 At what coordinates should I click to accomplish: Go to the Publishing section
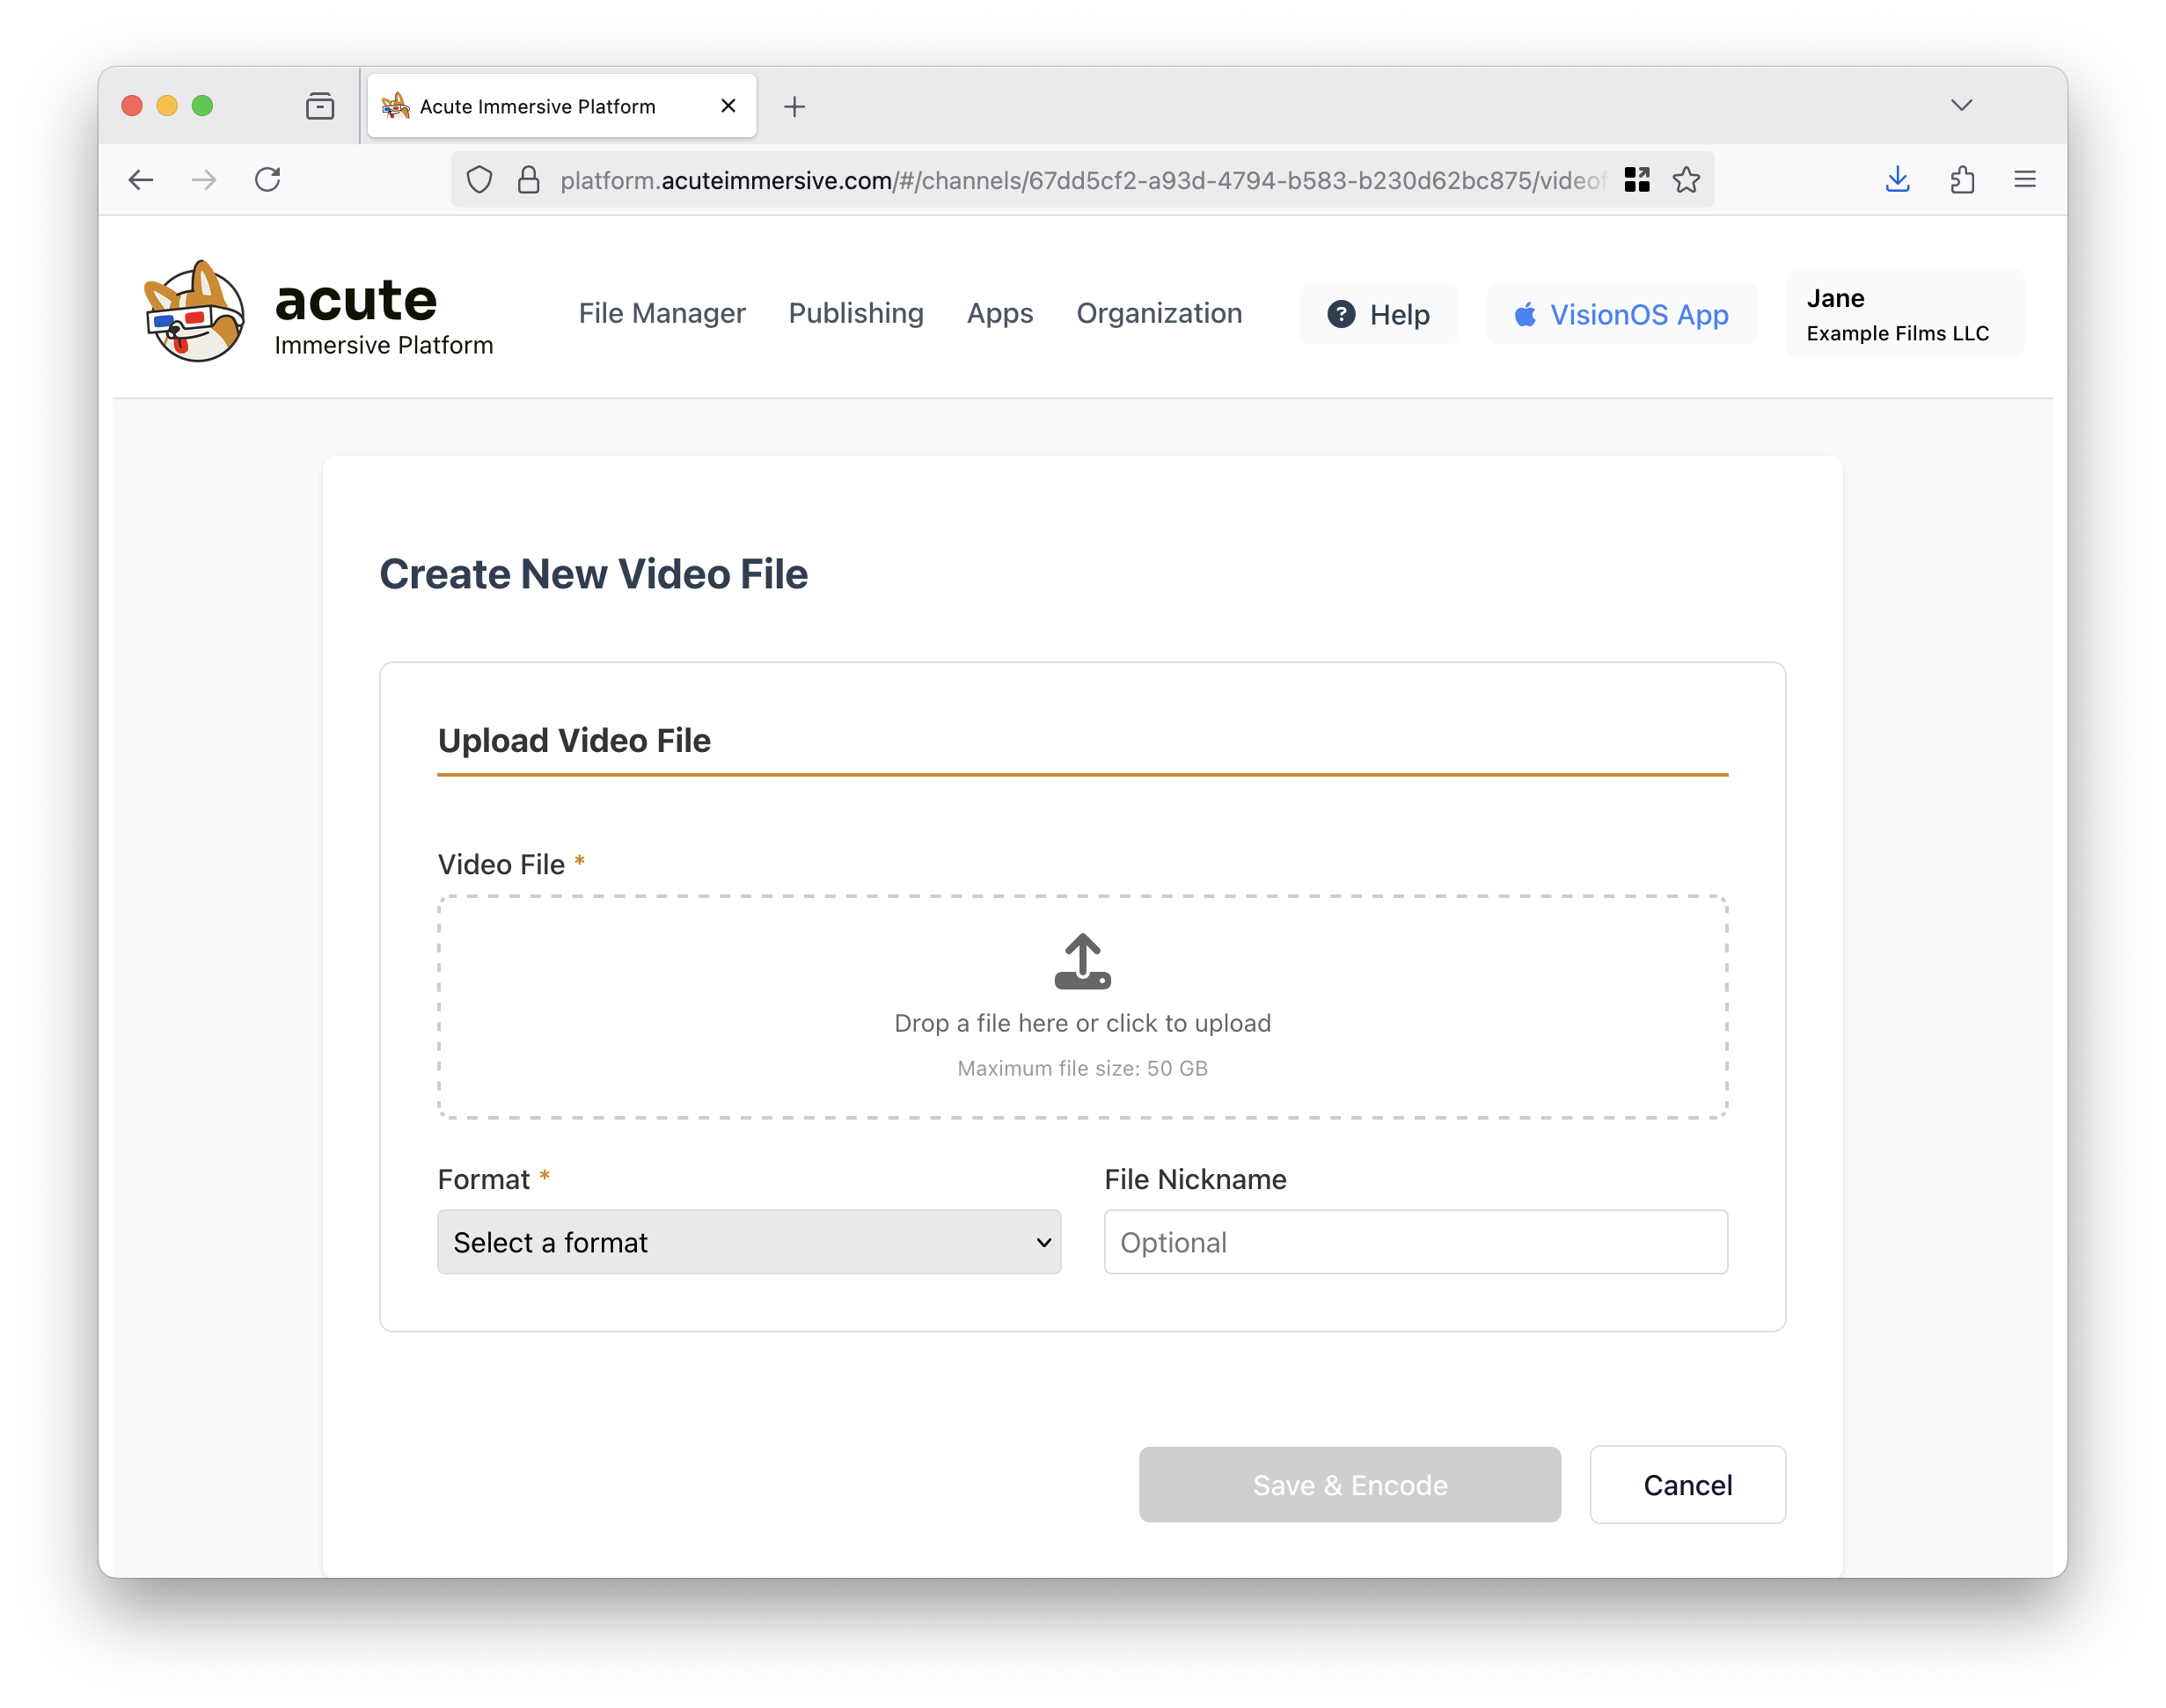click(x=855, y=314)
